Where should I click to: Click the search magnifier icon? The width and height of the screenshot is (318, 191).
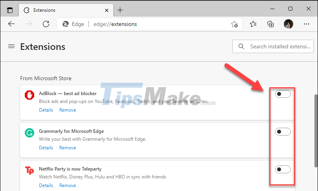tap(241, 46)
